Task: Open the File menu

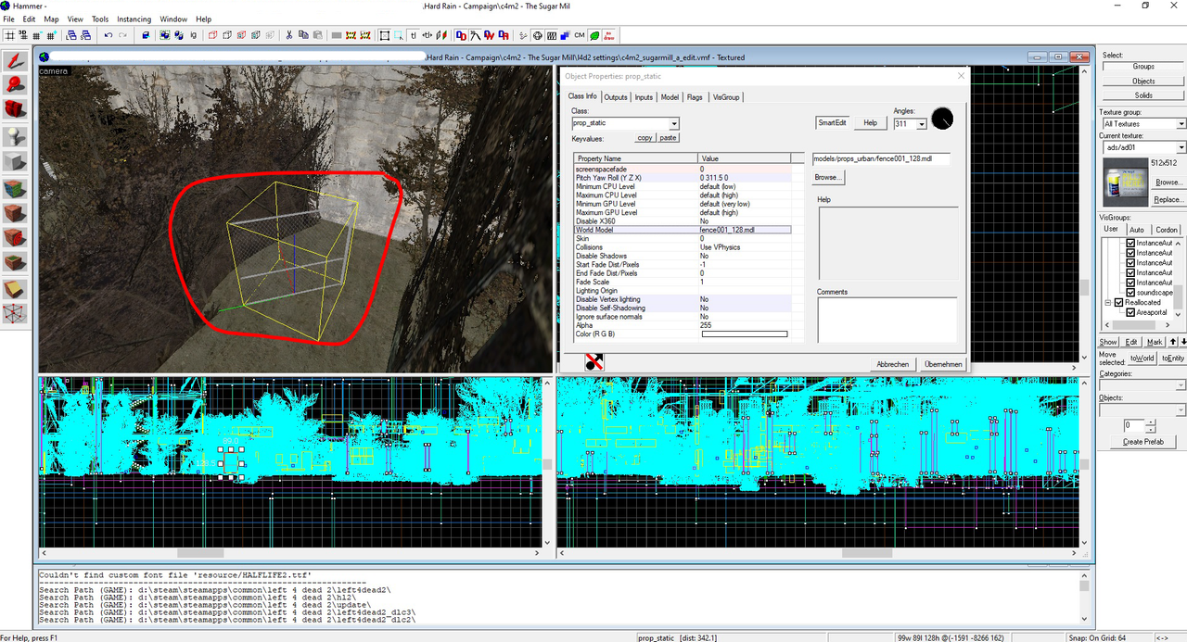Action: 8,19
